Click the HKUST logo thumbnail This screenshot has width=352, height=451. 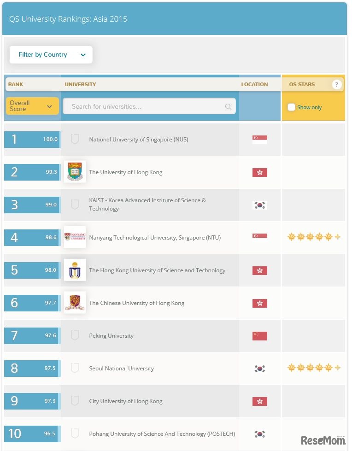coord(75,270)
